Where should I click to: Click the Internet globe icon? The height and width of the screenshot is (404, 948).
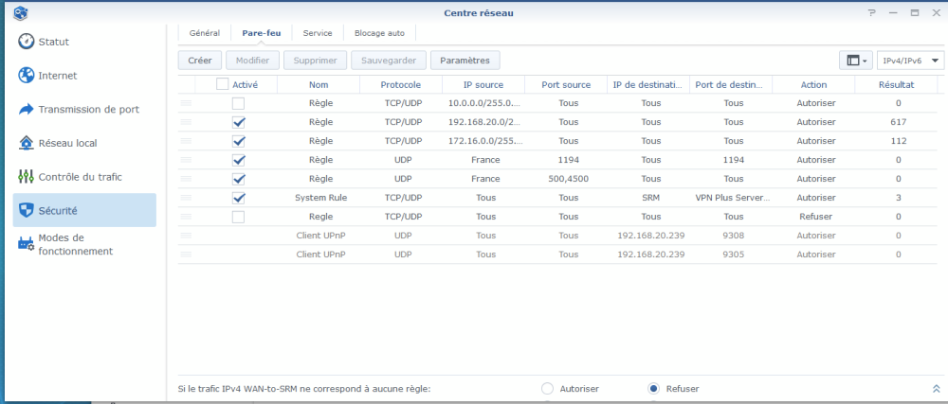(x=27, y=76)
